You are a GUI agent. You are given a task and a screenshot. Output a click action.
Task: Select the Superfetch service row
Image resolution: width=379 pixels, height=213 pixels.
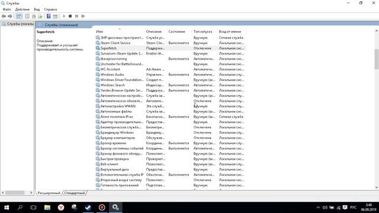click(171, 49)
